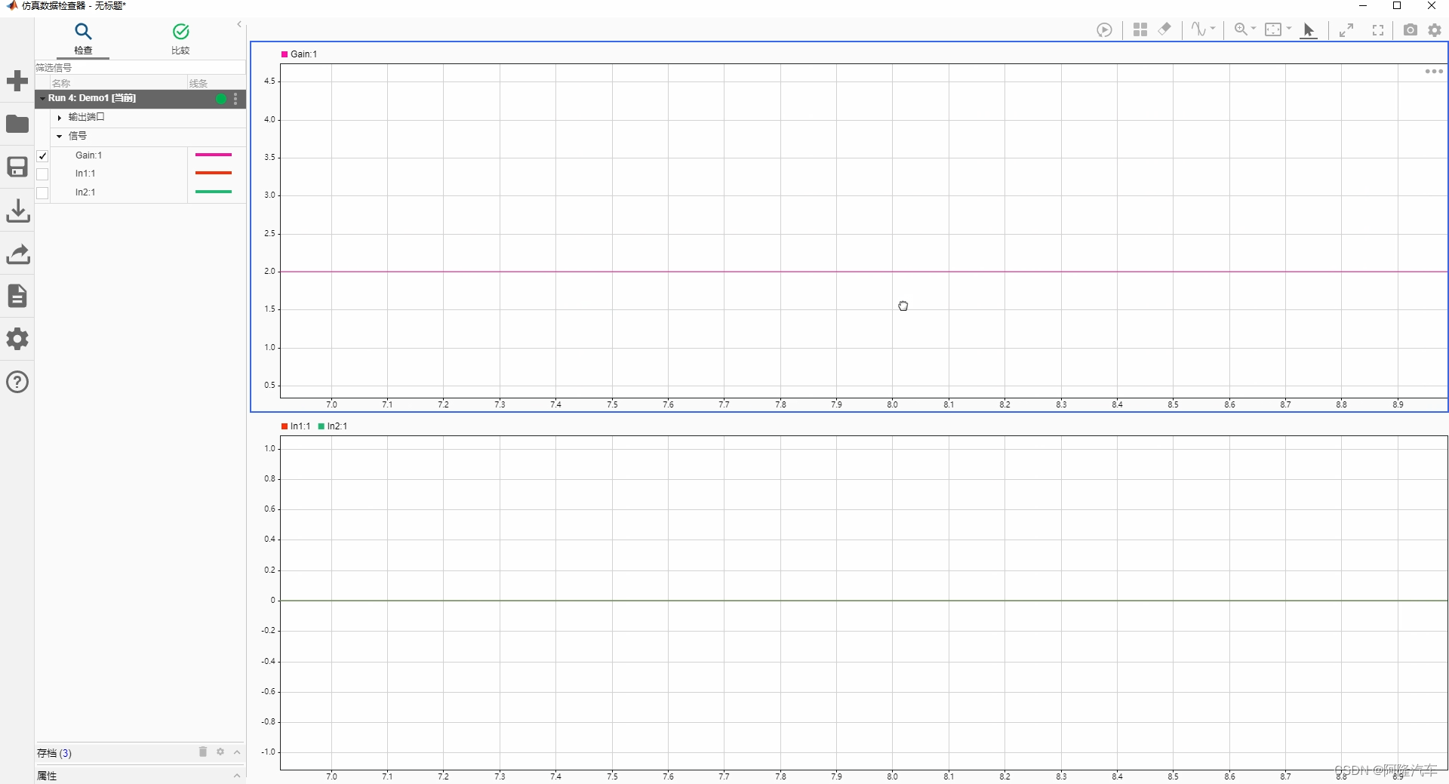Start replay with the playback icon
The image size is (1449, 784).
tap(1105, 29)
